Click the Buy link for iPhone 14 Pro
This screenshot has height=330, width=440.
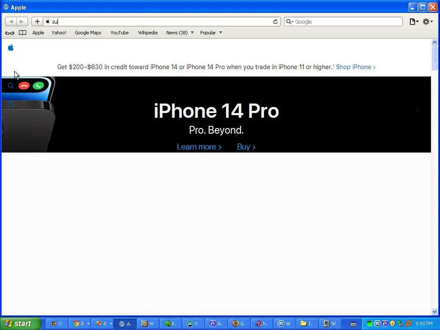[246, 147]
